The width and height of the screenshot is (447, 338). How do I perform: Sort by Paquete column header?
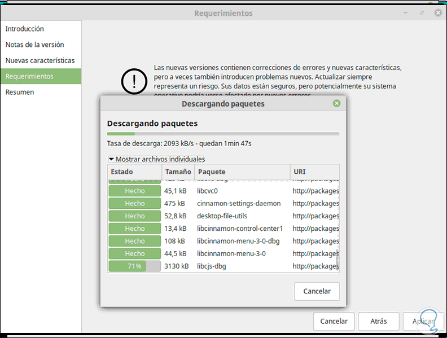point(242,172)
